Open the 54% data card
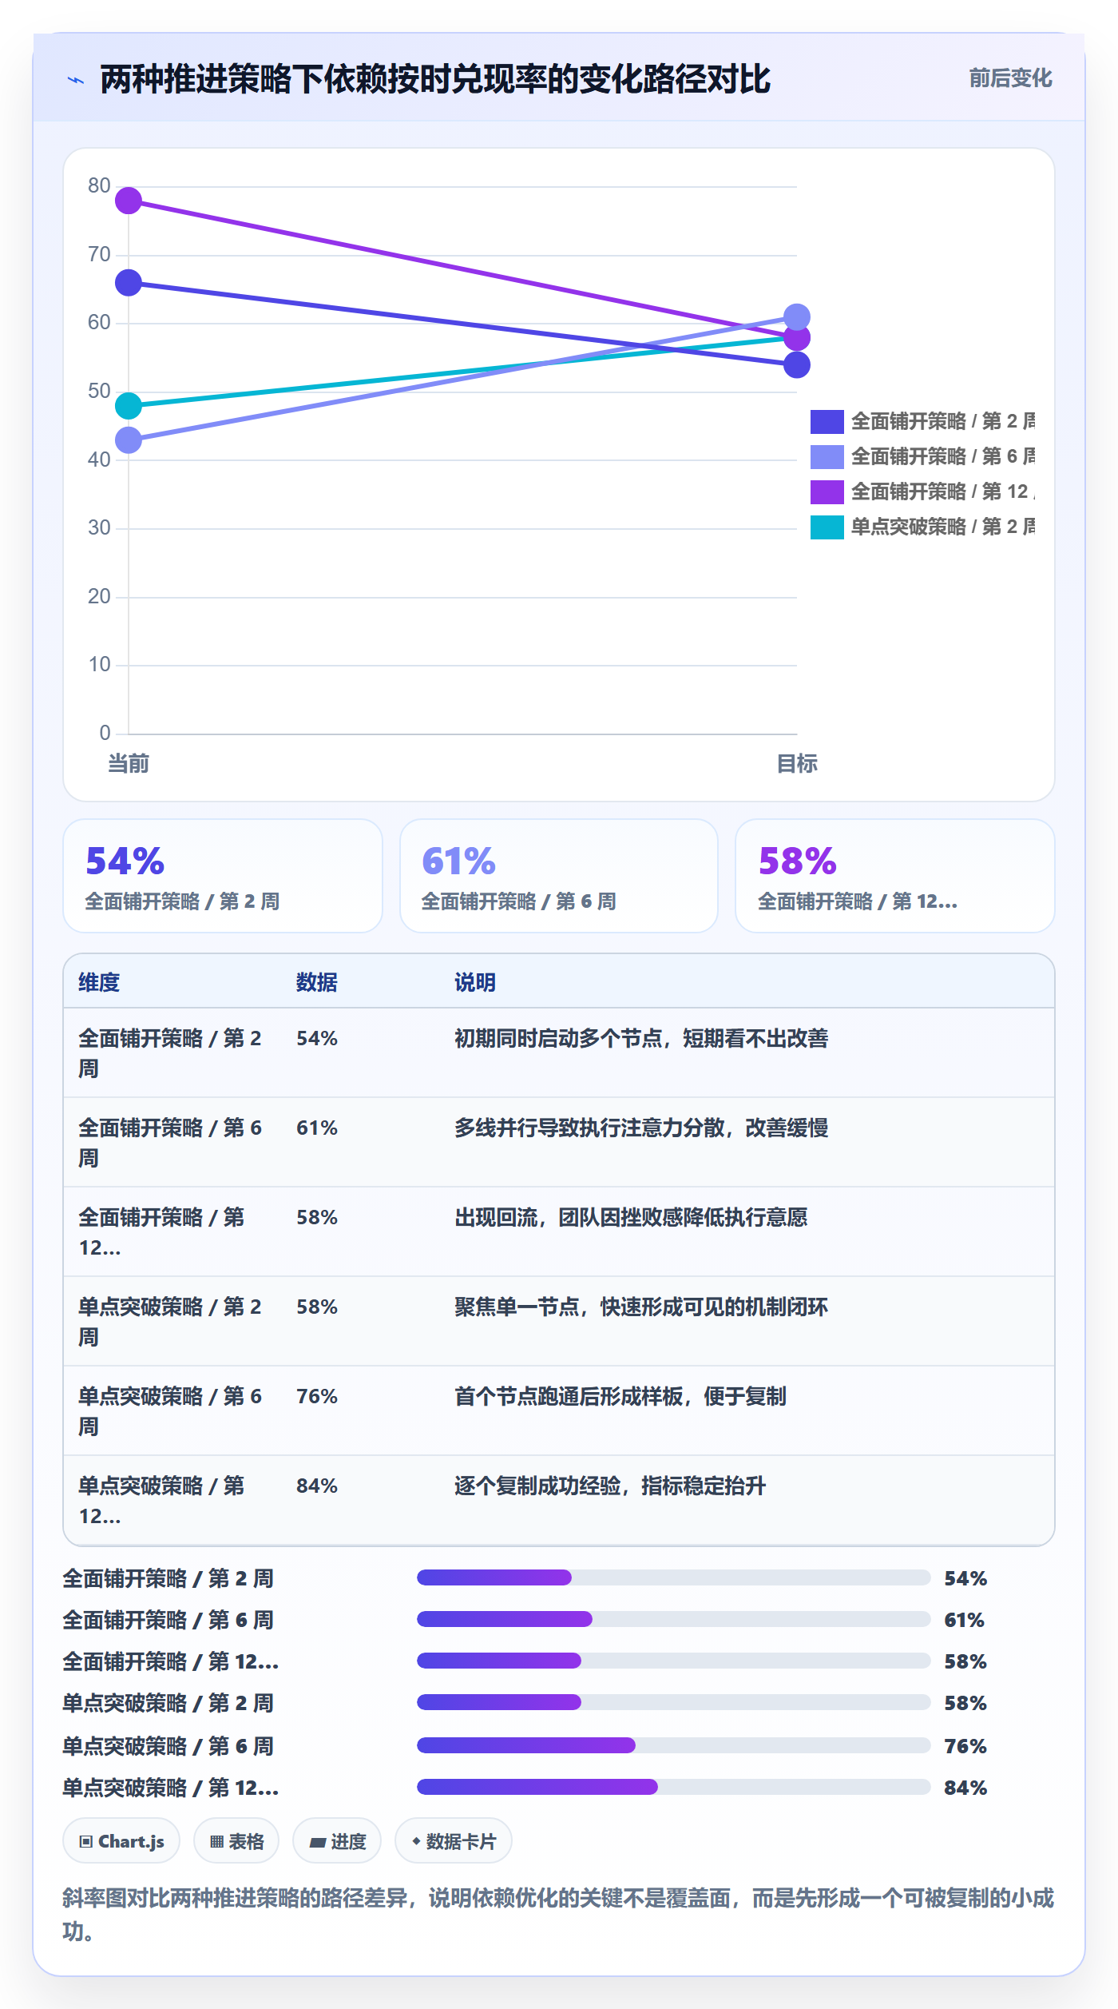 223,876
